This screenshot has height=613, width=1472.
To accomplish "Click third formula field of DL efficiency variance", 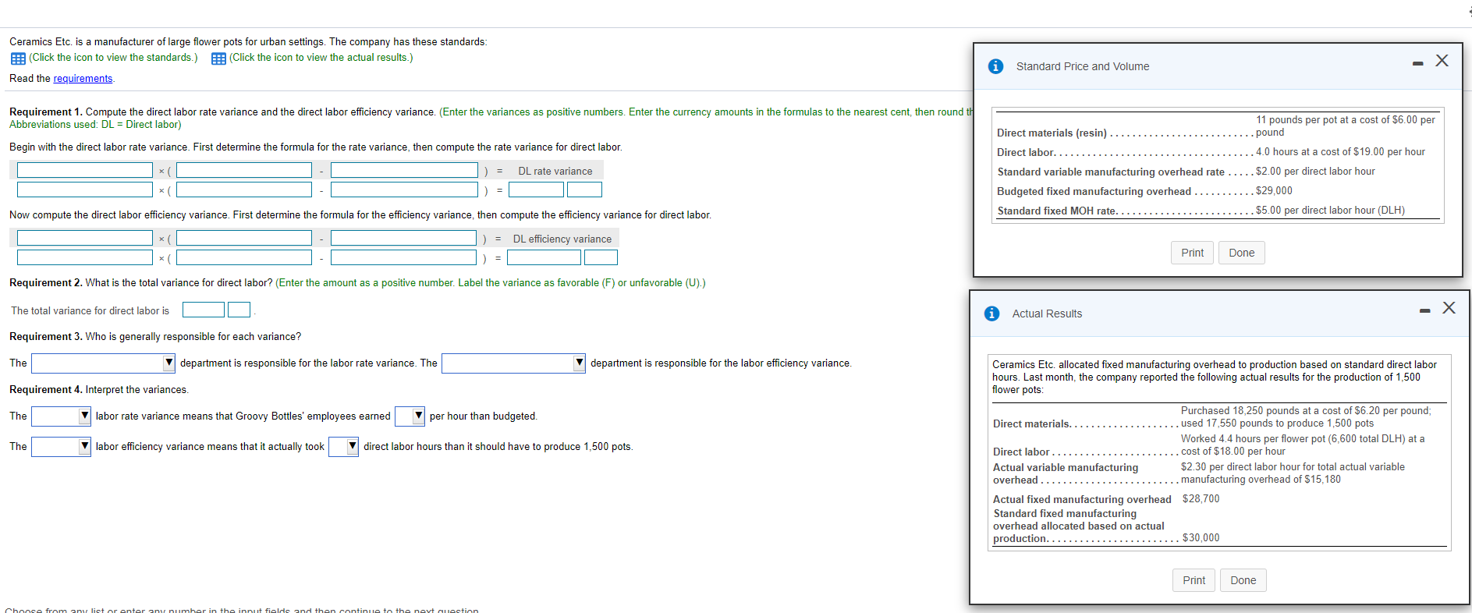I will pos(403,238).
